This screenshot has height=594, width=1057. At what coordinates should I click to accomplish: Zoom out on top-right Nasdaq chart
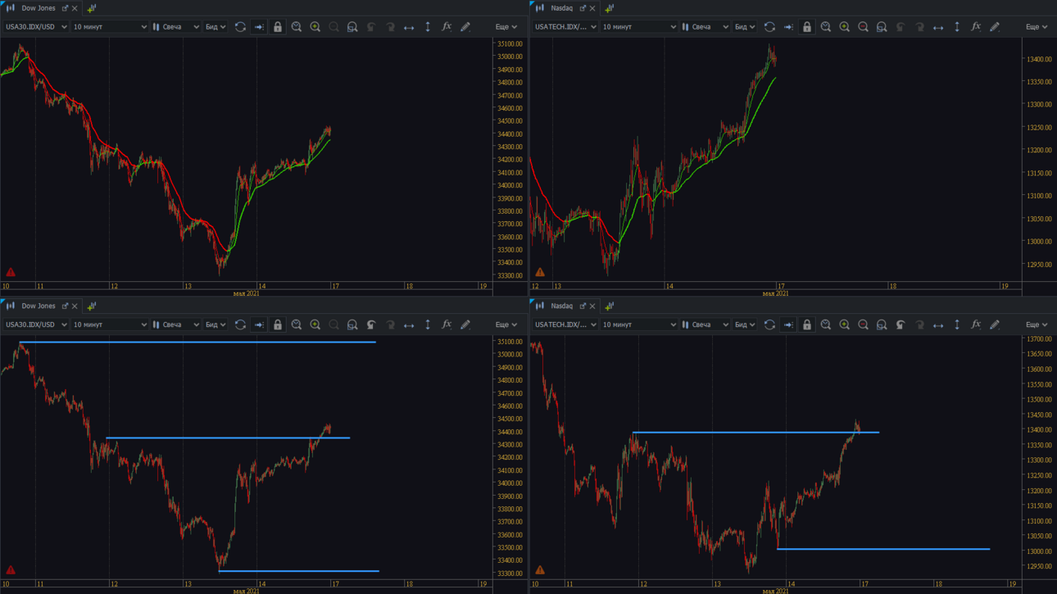pyautogui.click(x=864, y=27)
